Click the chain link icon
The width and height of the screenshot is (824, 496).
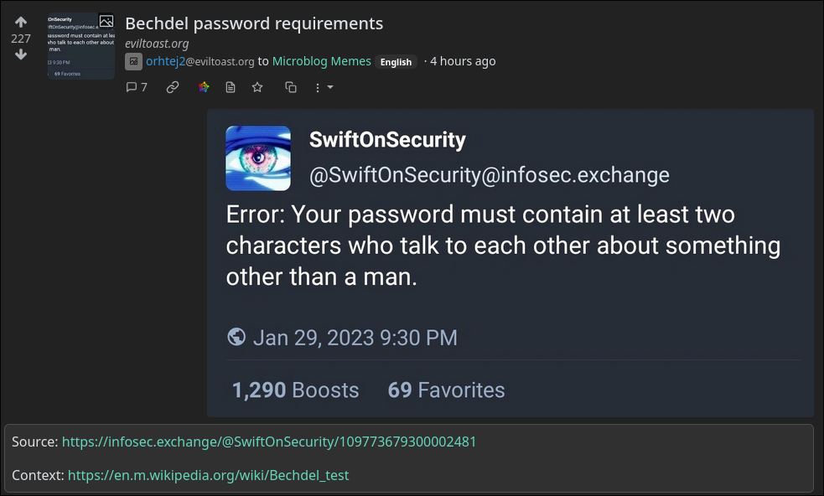point(173,87)
